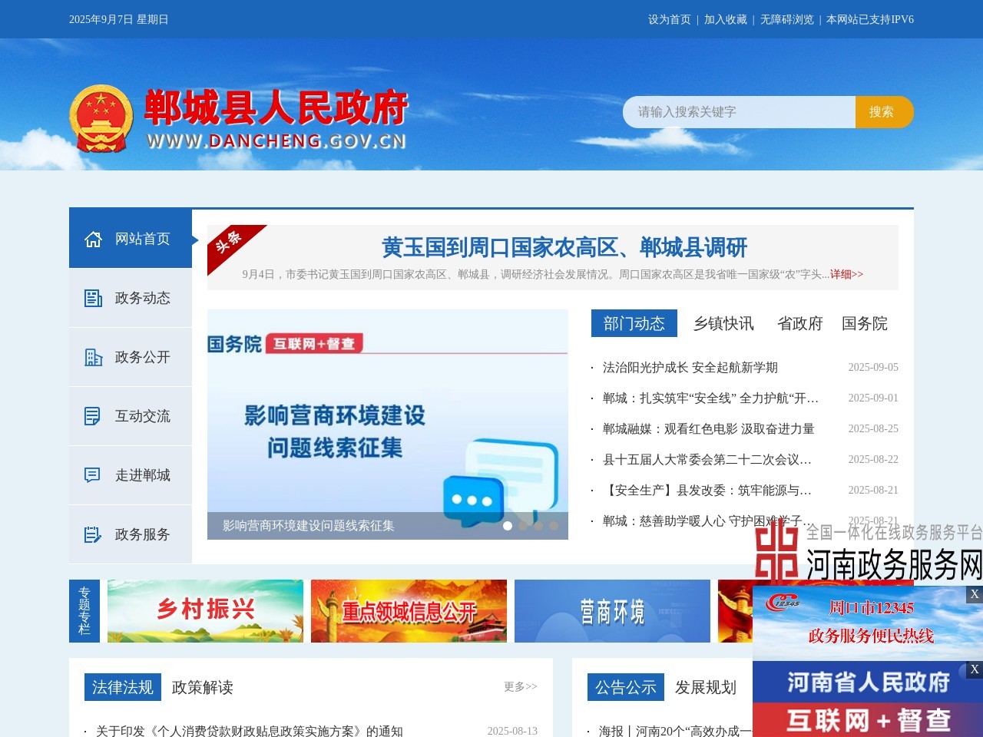Switch to the 乡镇快讯 tab

pyautogui.click(x=723, y=324)
